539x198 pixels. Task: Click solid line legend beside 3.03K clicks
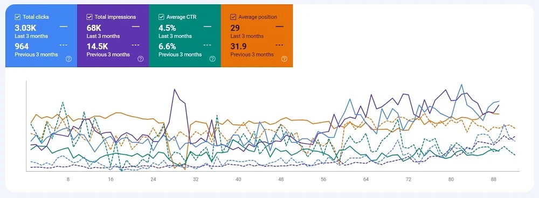point(64,26)
